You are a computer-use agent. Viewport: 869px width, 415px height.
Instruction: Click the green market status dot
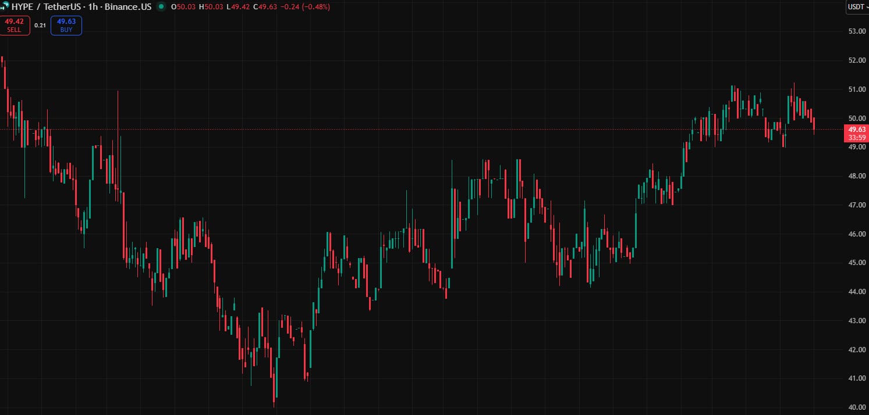[x=160, y=7]
